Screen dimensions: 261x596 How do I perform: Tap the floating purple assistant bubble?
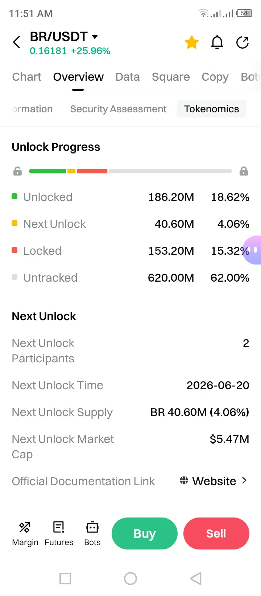pos(252,250)
